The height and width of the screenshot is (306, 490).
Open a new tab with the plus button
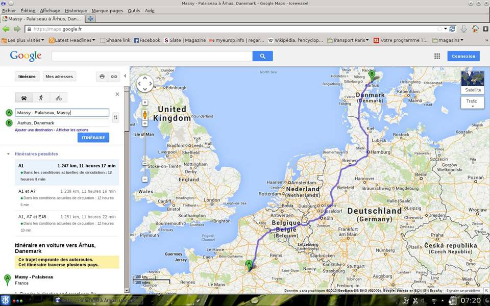point(90,19)
